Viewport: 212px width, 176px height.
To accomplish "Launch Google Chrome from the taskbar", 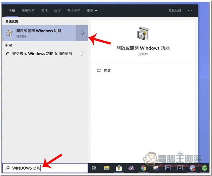I will coord(143,168).
